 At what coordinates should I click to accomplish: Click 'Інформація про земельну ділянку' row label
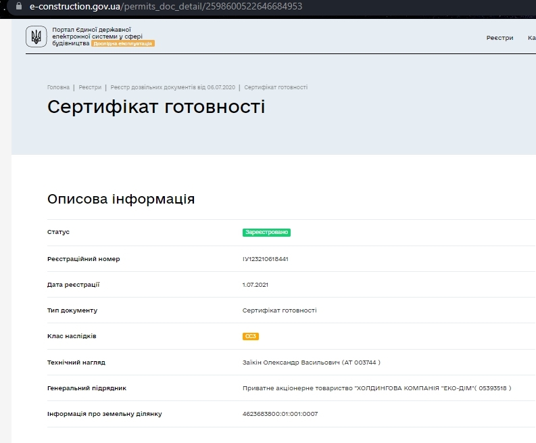click(x=104, y=414)
